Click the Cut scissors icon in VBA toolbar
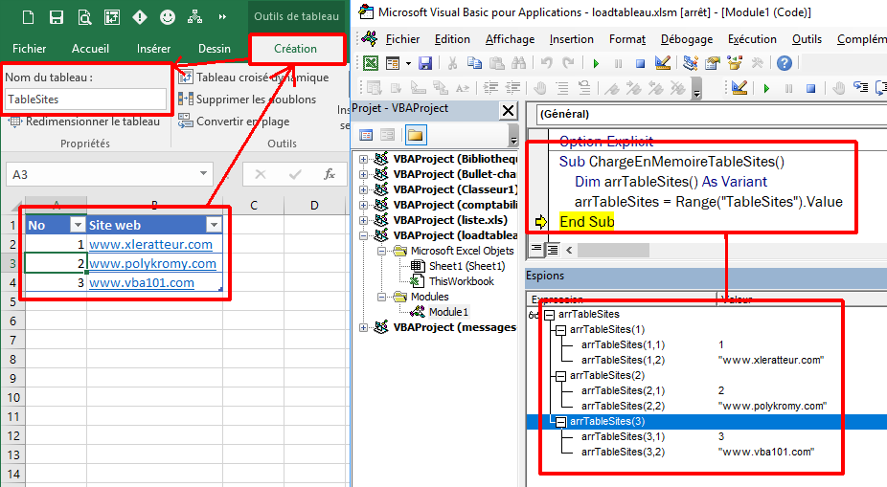Image resolution: width=887 pixels, height=487 pixels. [x=452, y=63]
